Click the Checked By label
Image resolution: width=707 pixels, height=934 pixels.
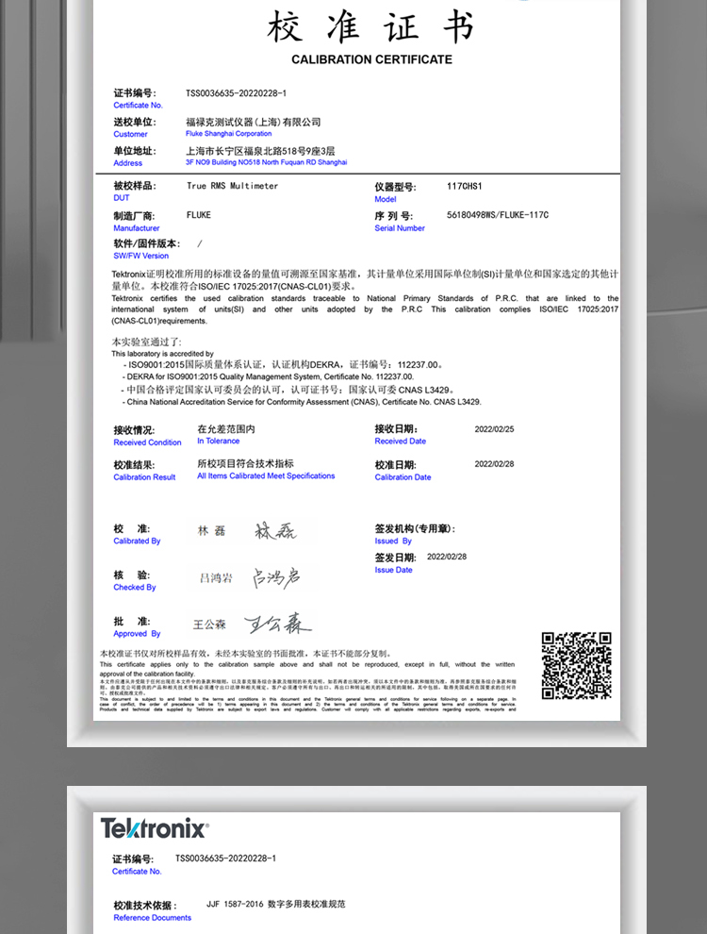click(135, 588)
